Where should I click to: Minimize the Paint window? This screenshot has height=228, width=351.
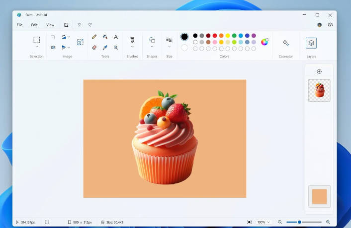pyautogui.click(x=304, y=15)
